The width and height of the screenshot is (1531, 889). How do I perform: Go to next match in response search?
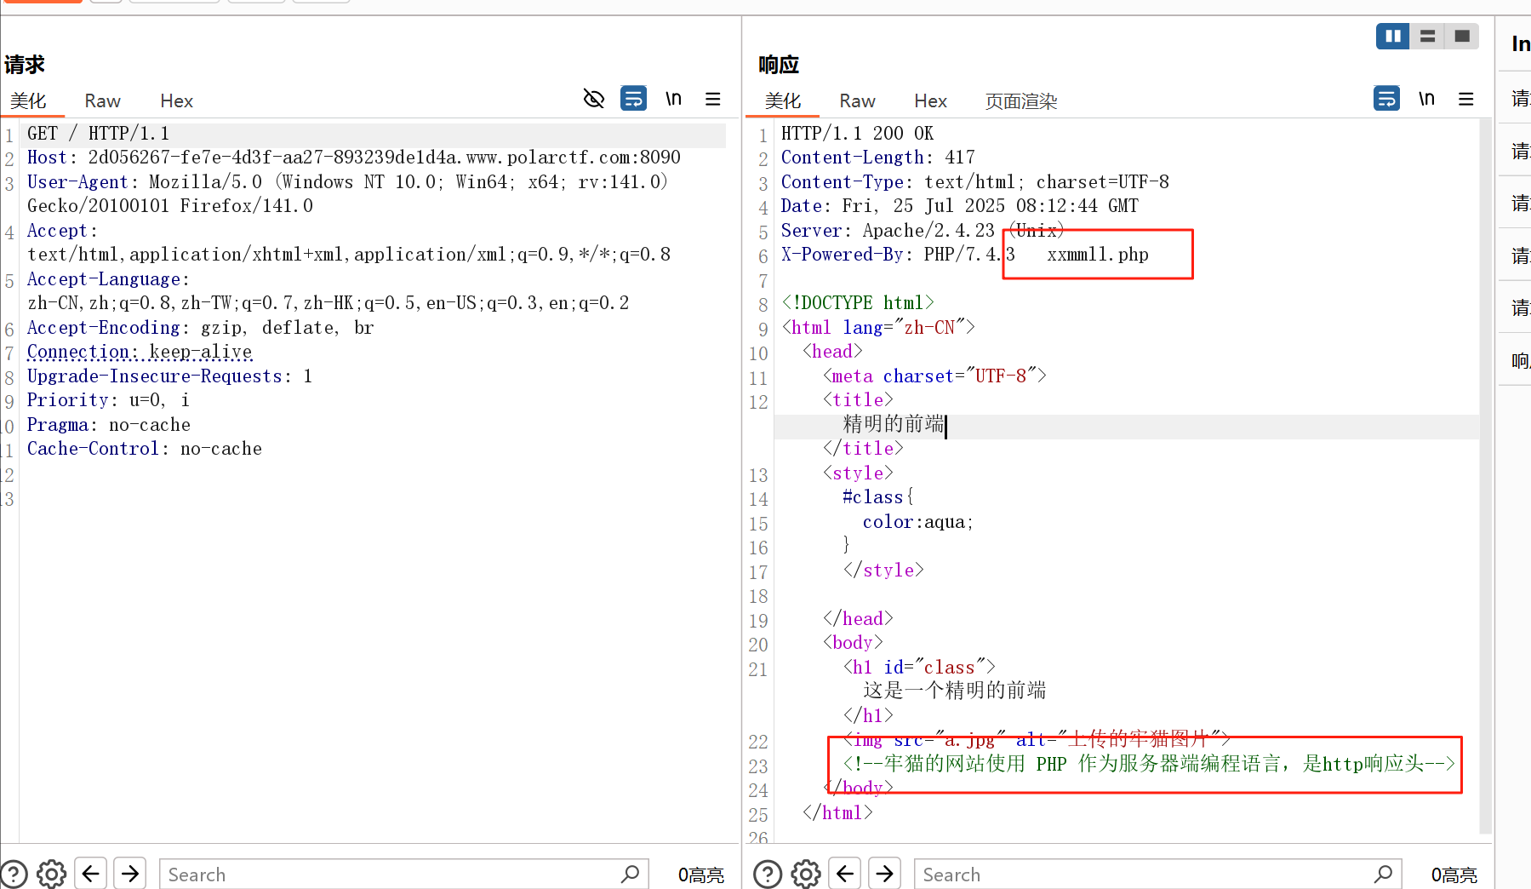click(x=885, y=874)
